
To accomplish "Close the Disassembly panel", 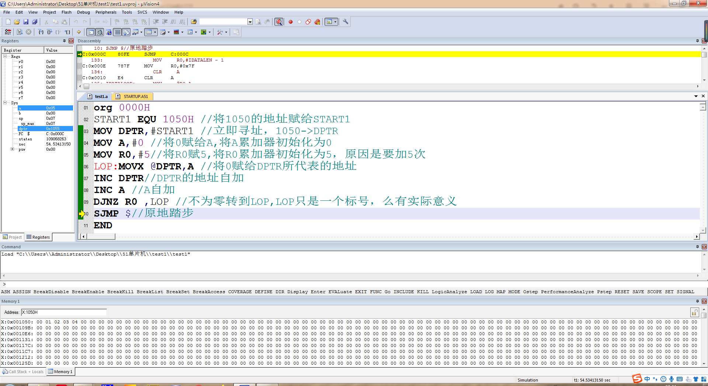I will point(704,41).
